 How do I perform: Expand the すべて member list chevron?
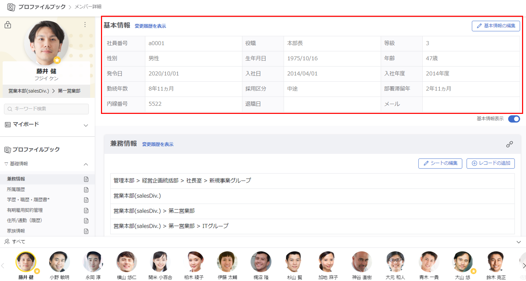(519, 242)
